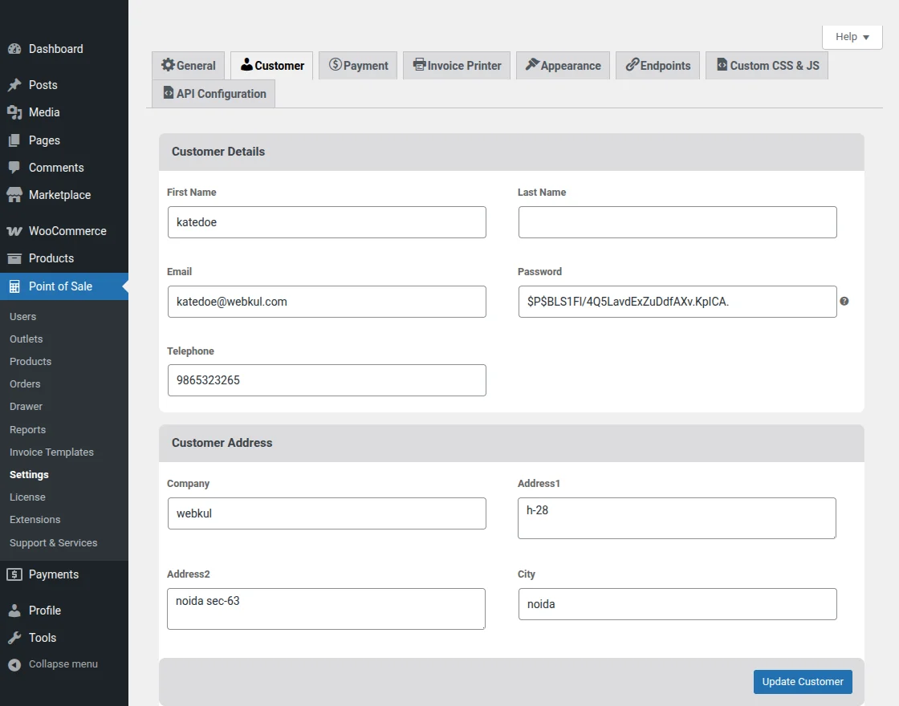Click the Posts pushpin icon
Viewport: 899px width, 706px height.
pyautogui.click(x=14, y=85)
